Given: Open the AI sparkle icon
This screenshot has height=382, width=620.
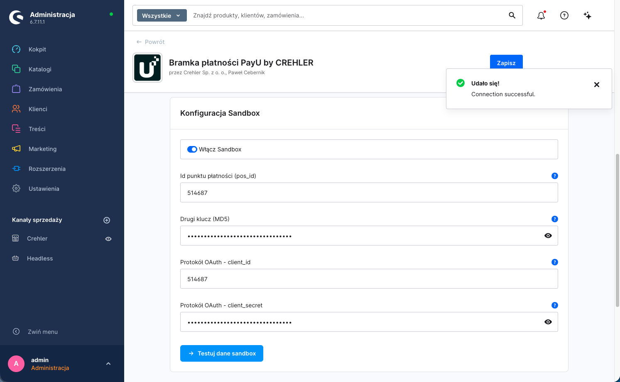Looking at the screenshot, I should pos(587,15).
